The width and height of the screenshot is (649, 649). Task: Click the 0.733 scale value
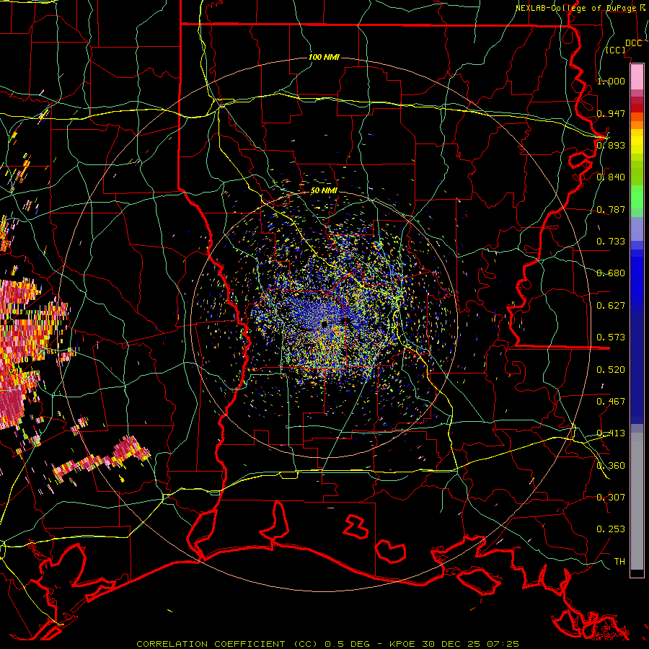[x=611, y=242]
